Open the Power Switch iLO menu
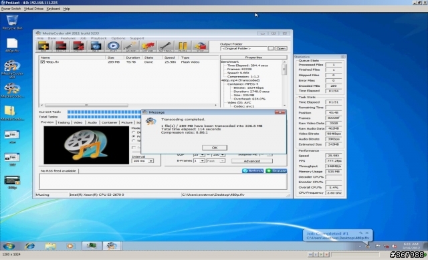The image size is (428, 260). pos(11,9)
